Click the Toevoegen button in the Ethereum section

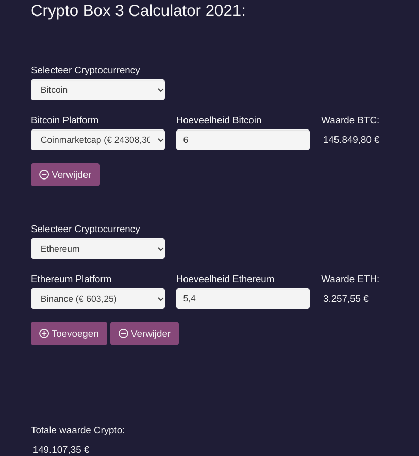(69, 333)
